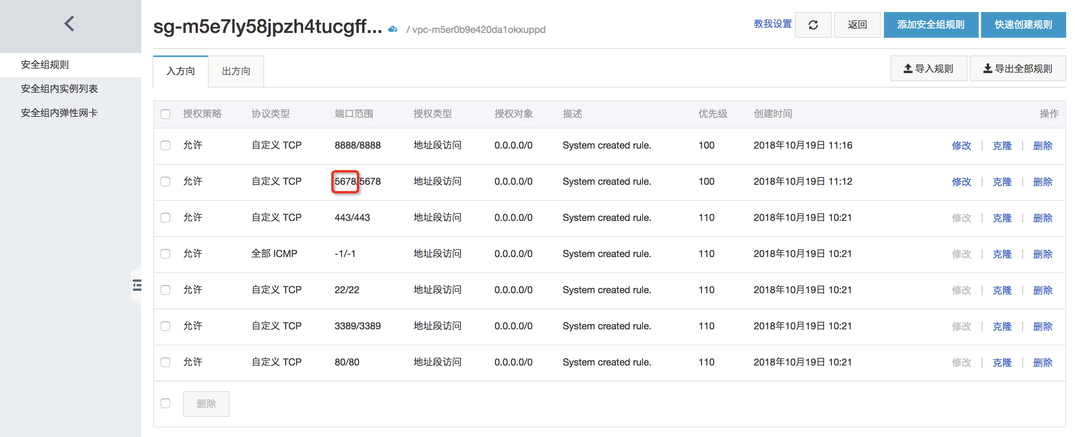Click the cloud icon next to security group name

click(392, 29)
